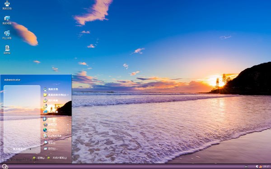Open the 网上邻居 network desktop icon
Screen dimensions: 271x169
(x=7, y=35)
